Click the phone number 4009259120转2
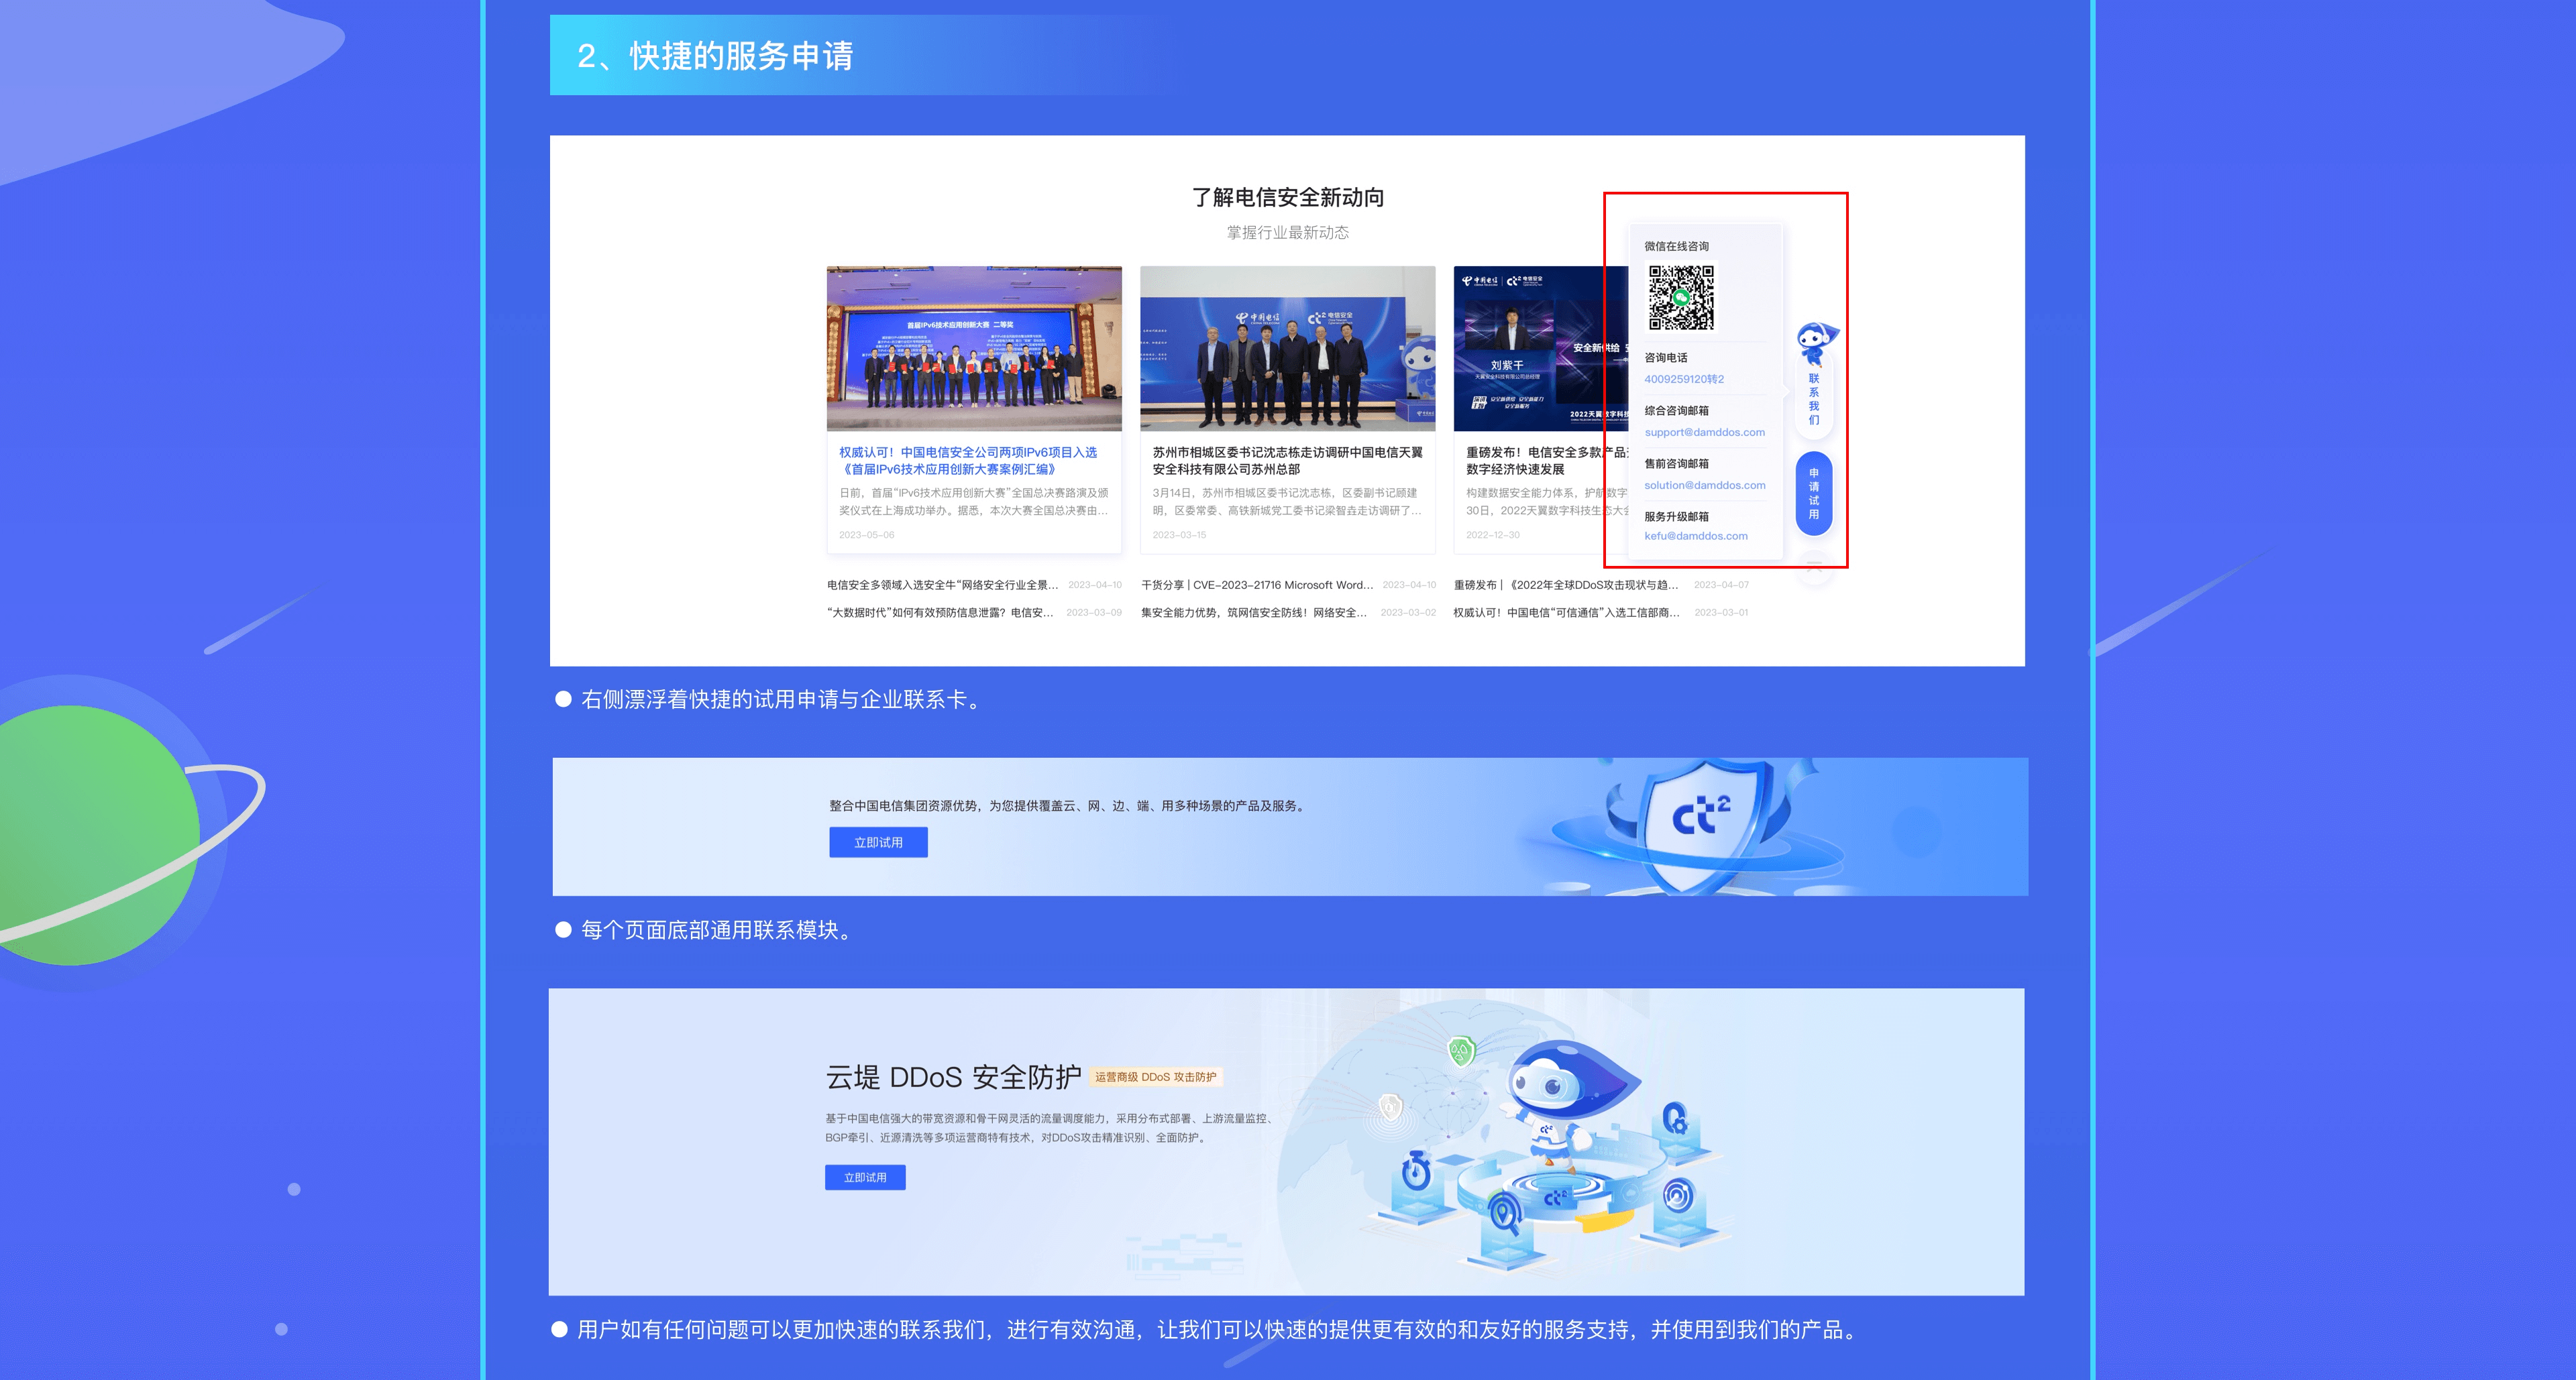The width and height of the screenshot is (2576, 1380). click(1684, 379)
